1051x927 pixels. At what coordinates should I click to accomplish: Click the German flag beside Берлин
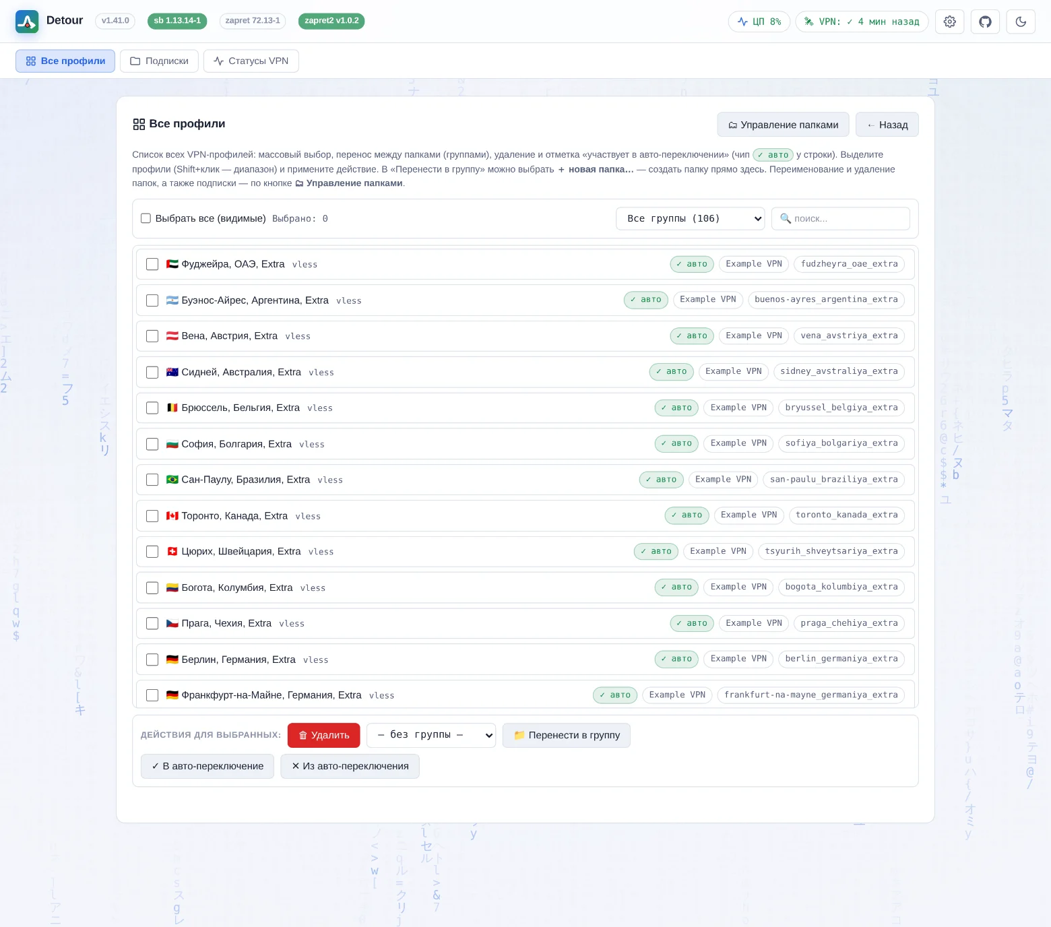point(172,660)
